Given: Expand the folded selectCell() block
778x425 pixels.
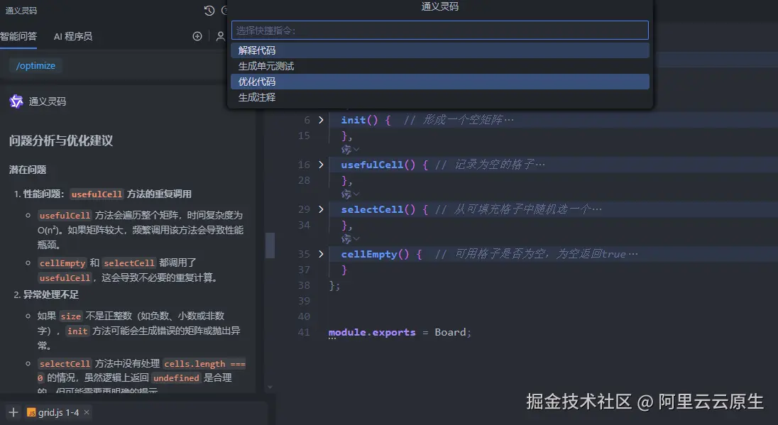Looking at the screenshot, I should (x=321, y=209).
